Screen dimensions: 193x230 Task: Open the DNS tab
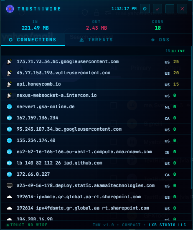[x=160, y=40]
